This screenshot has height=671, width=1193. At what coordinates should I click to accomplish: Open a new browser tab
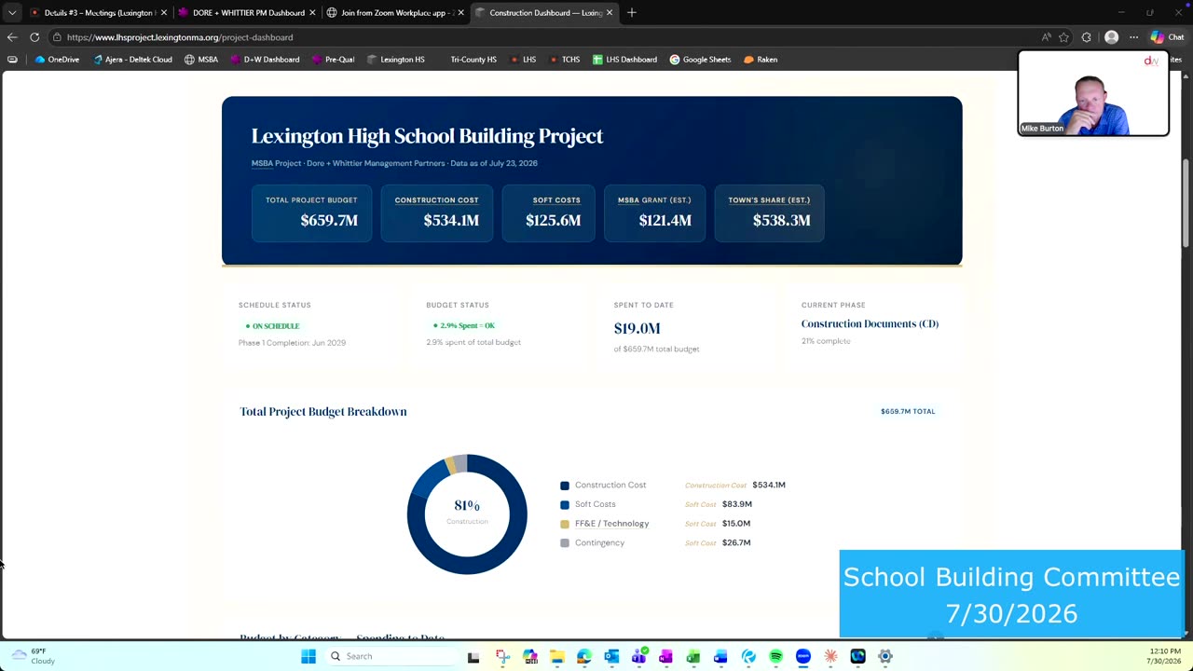(632, 13)
